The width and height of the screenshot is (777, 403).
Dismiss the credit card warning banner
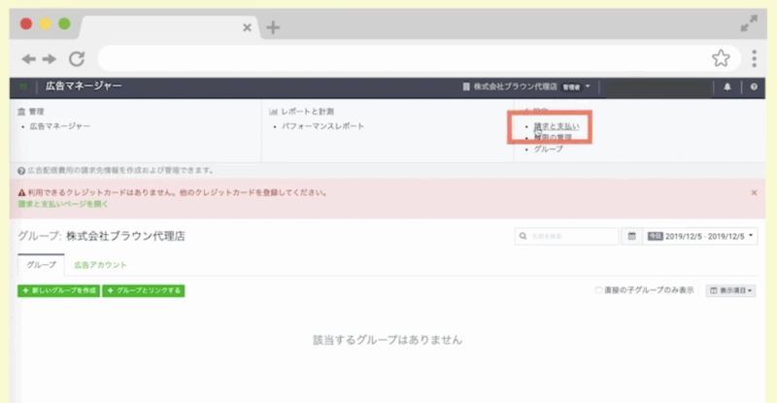coord(754,192)
